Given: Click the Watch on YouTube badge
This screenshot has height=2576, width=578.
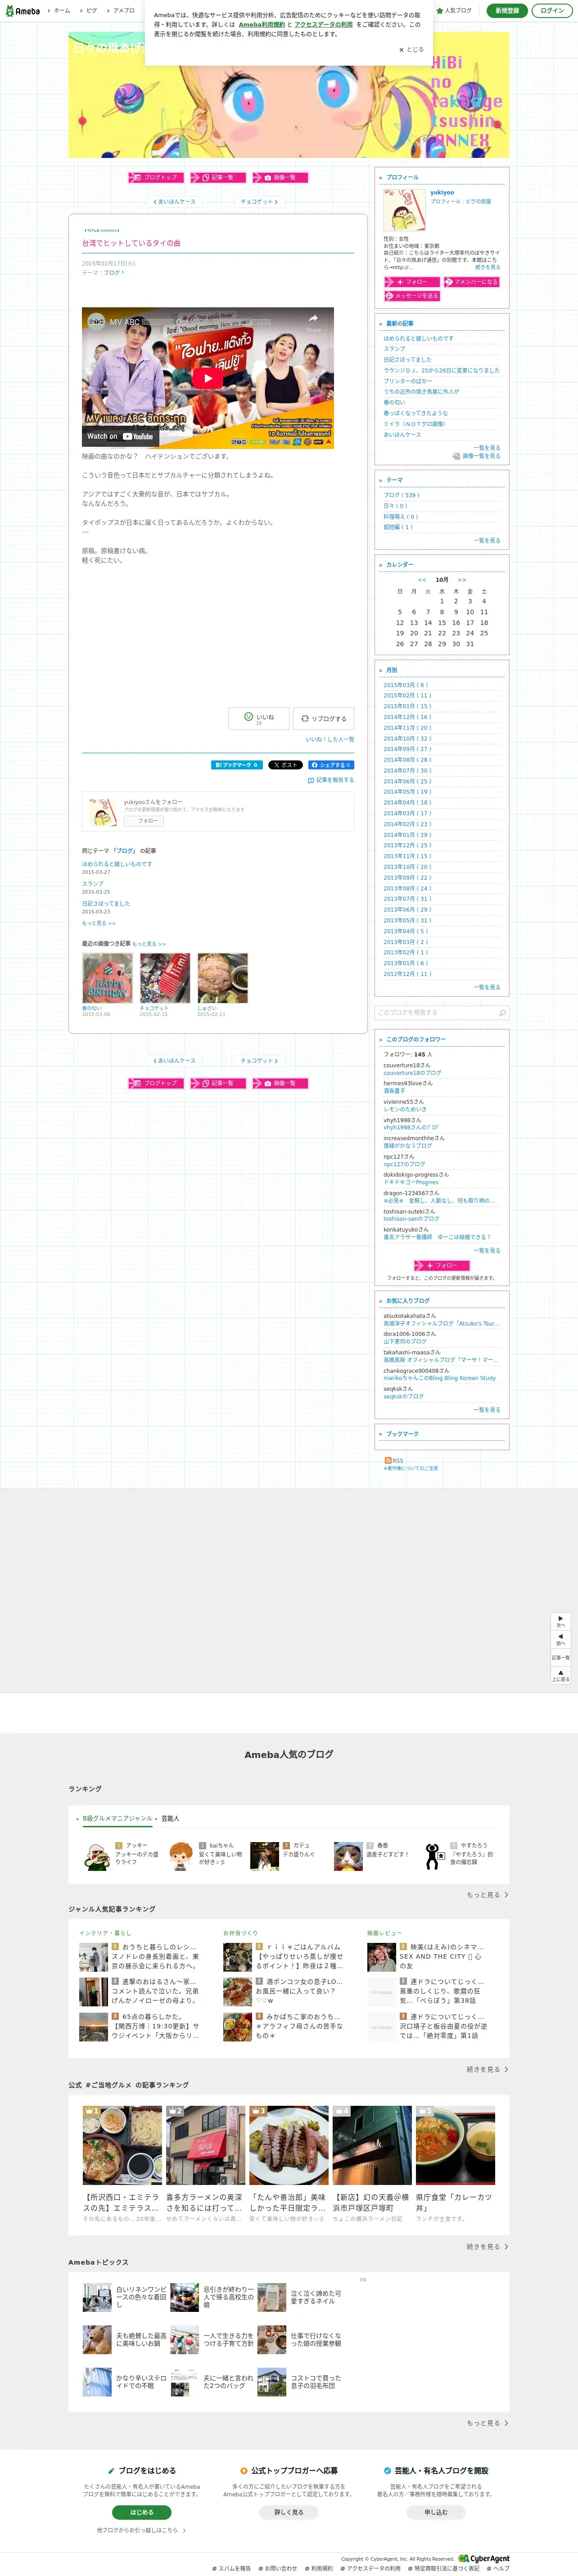Looking at the screenshot, I should click(120, 436).
